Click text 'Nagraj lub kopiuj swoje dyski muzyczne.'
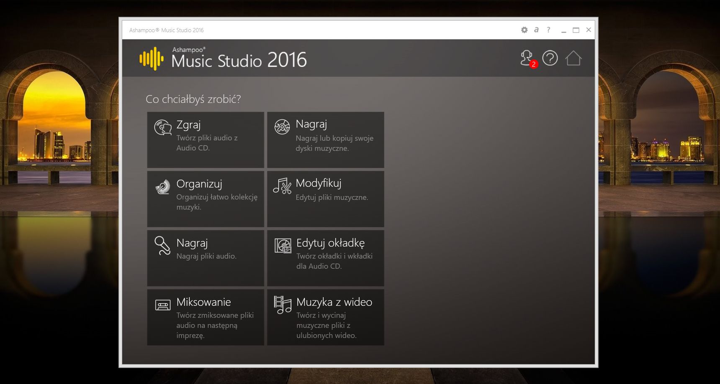This screenshot has height=384, width=720. (x=334, y=143)
